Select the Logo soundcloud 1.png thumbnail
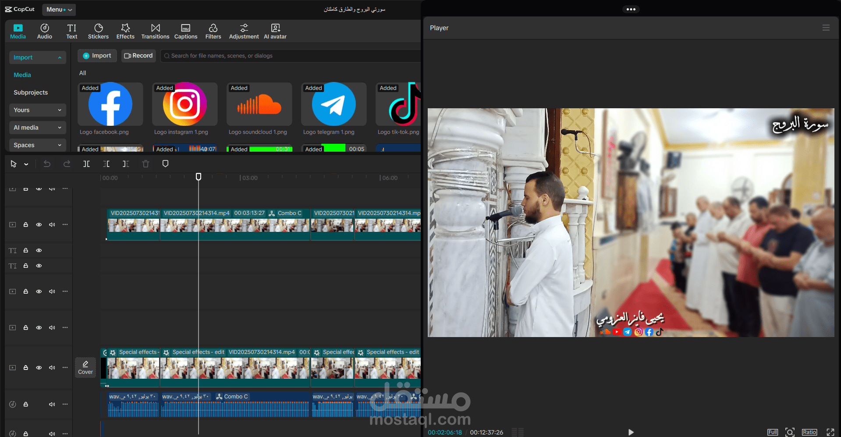Viewport: 841px width, 437px height. pos(259,104)
